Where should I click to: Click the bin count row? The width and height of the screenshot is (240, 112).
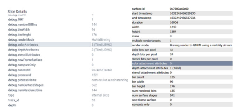click(x=182, y=77)
